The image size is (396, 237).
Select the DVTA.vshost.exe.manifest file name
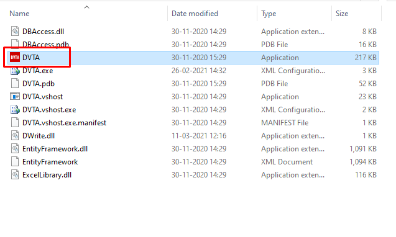[x=65, y=123]
